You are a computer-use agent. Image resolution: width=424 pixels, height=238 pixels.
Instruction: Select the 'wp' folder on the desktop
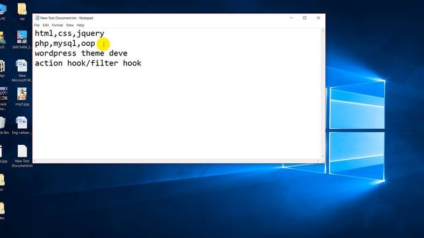22,12
